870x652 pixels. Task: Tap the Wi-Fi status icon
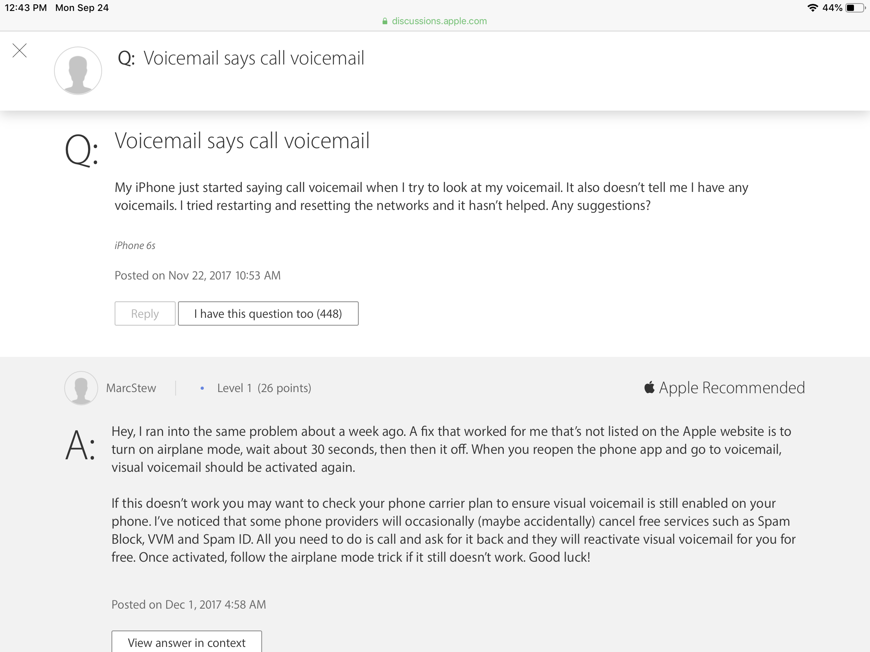pyautogui.click(x=812, y=8)
